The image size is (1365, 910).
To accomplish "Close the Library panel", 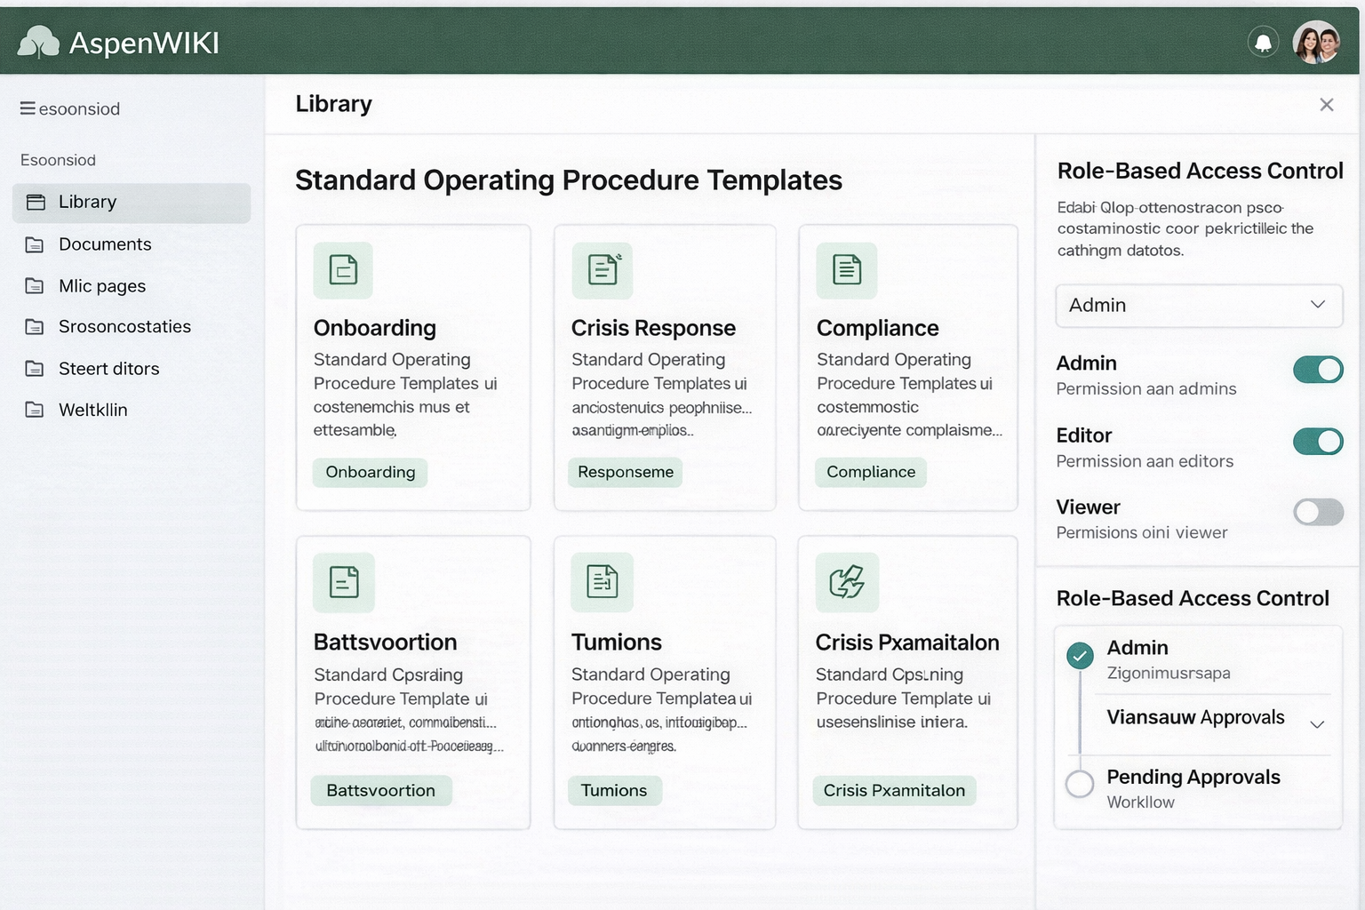I will point(1326,105).
